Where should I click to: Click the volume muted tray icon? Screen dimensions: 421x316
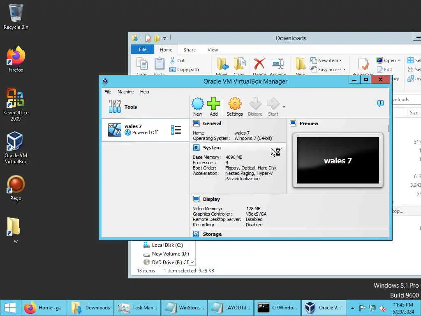tap(382, 308)
